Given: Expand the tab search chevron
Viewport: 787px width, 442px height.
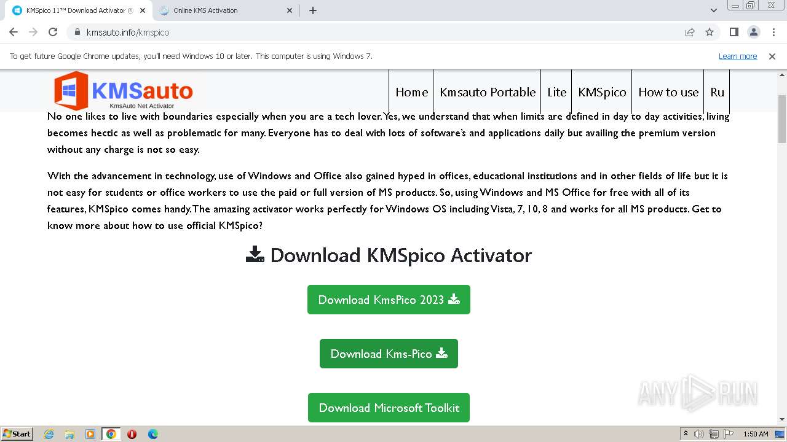Looking at the screenshot, I should pos(714,10).
